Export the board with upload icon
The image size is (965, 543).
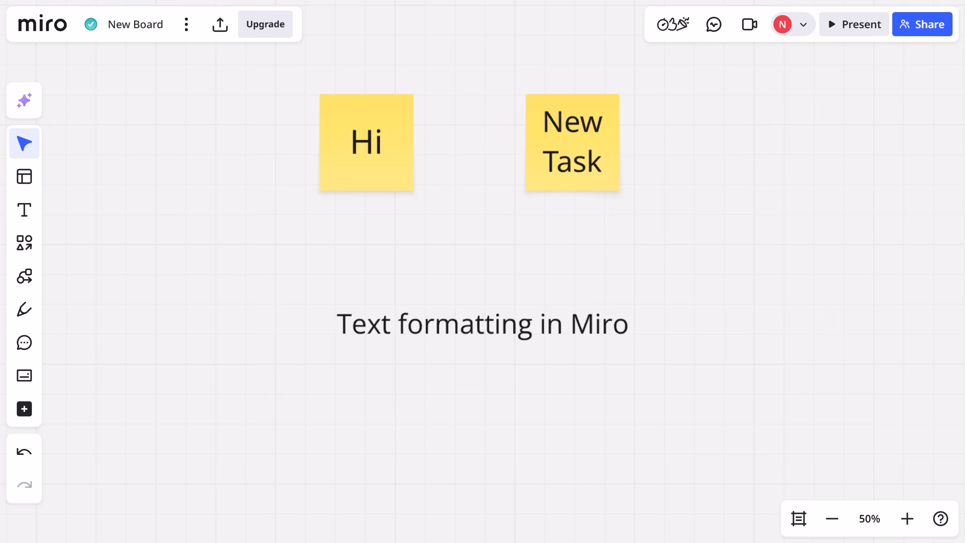click(x=220, y=25)
